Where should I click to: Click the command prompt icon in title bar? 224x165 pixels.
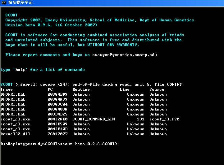[4, 2]
